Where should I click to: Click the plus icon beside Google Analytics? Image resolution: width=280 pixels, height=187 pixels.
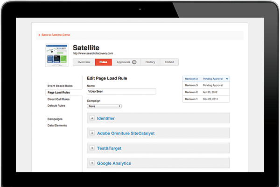click(x=92, y=163)
